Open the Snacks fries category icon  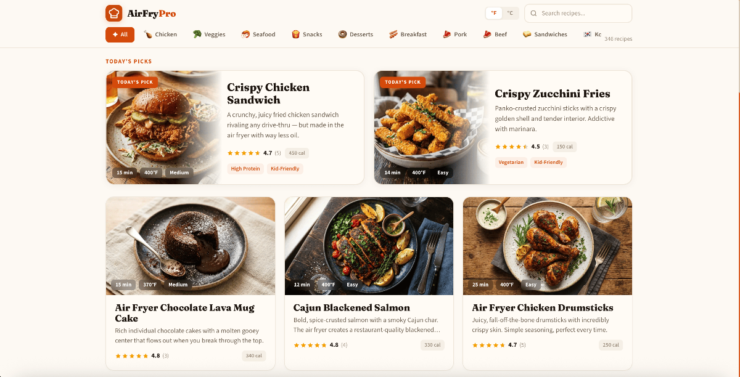click(296, 34)
